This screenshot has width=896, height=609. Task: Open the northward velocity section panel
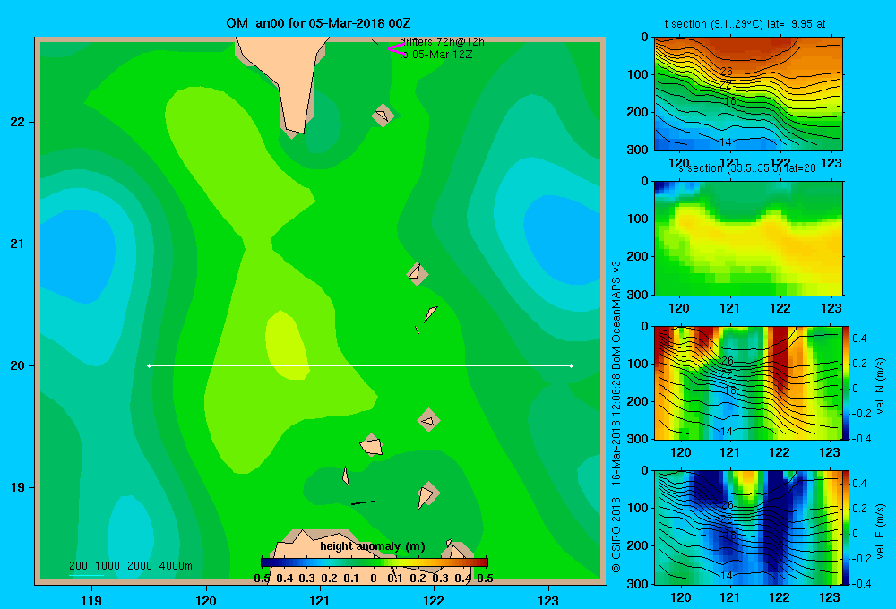click(748, 382)
